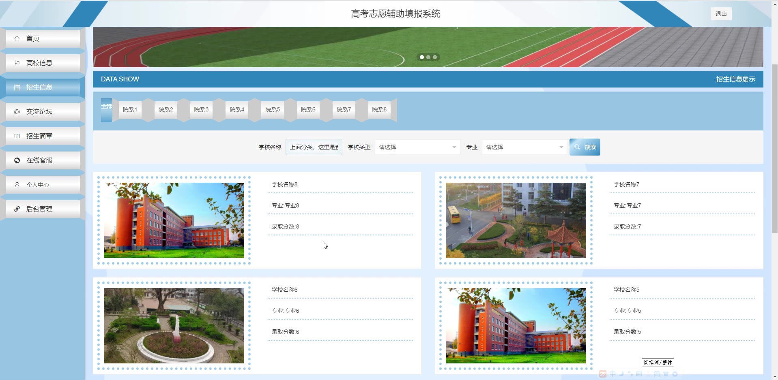The width and height of the screenshot is (778, 380).
Task: Open the 高校信息 sidebar menu
Action: (x=43, y=63)
